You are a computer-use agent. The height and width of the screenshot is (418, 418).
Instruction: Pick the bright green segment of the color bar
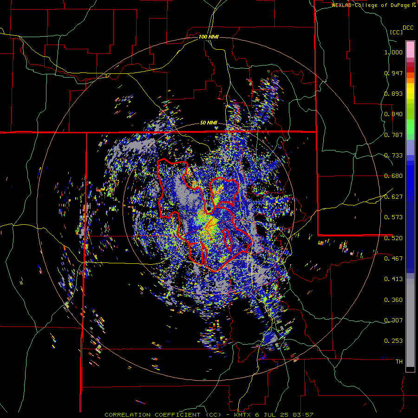tap(410, 127)
